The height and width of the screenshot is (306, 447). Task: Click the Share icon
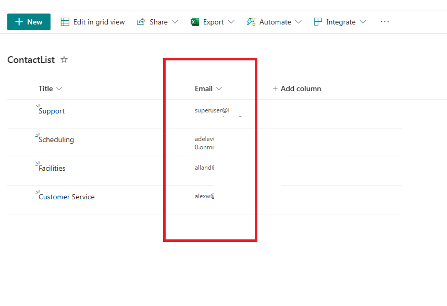click(142, 21)
